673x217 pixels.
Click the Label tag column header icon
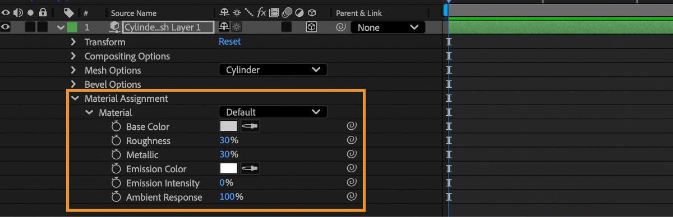[x=69, y=12]
